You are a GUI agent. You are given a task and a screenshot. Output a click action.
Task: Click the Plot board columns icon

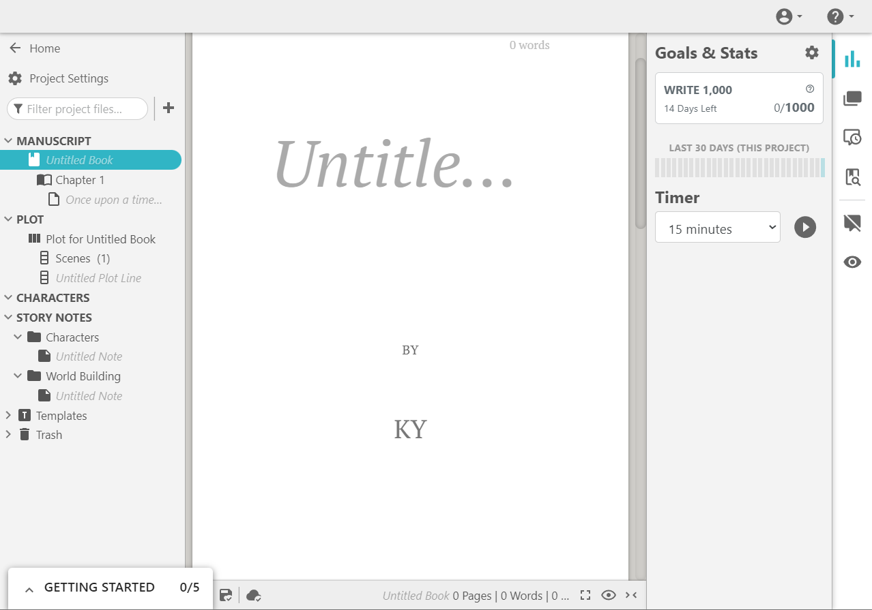click(34, 239)
